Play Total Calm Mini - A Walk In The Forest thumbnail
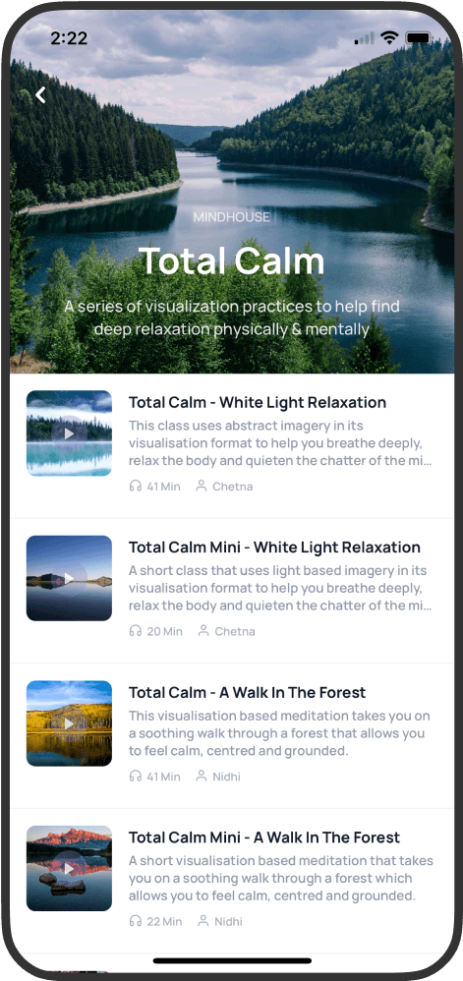 click(x=69, y=868)
